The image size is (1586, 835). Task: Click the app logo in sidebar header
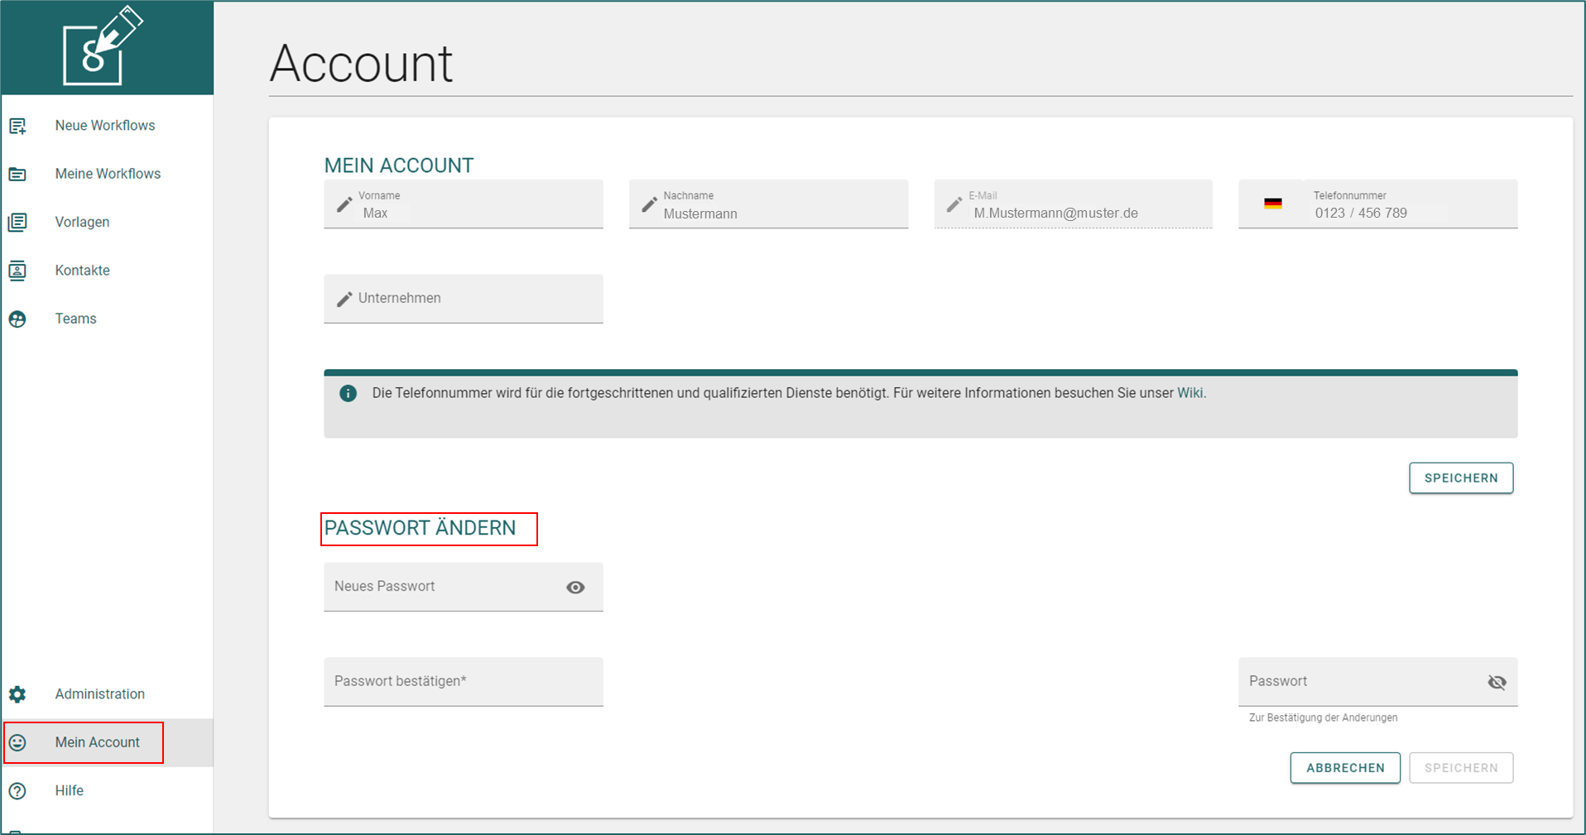(x=103, y=46)
